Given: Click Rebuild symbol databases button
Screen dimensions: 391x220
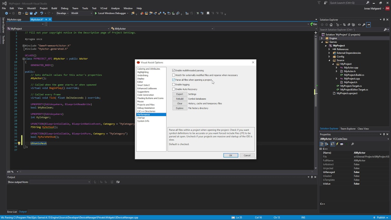Looking at the screenshot, I should (x=180, y=99).
